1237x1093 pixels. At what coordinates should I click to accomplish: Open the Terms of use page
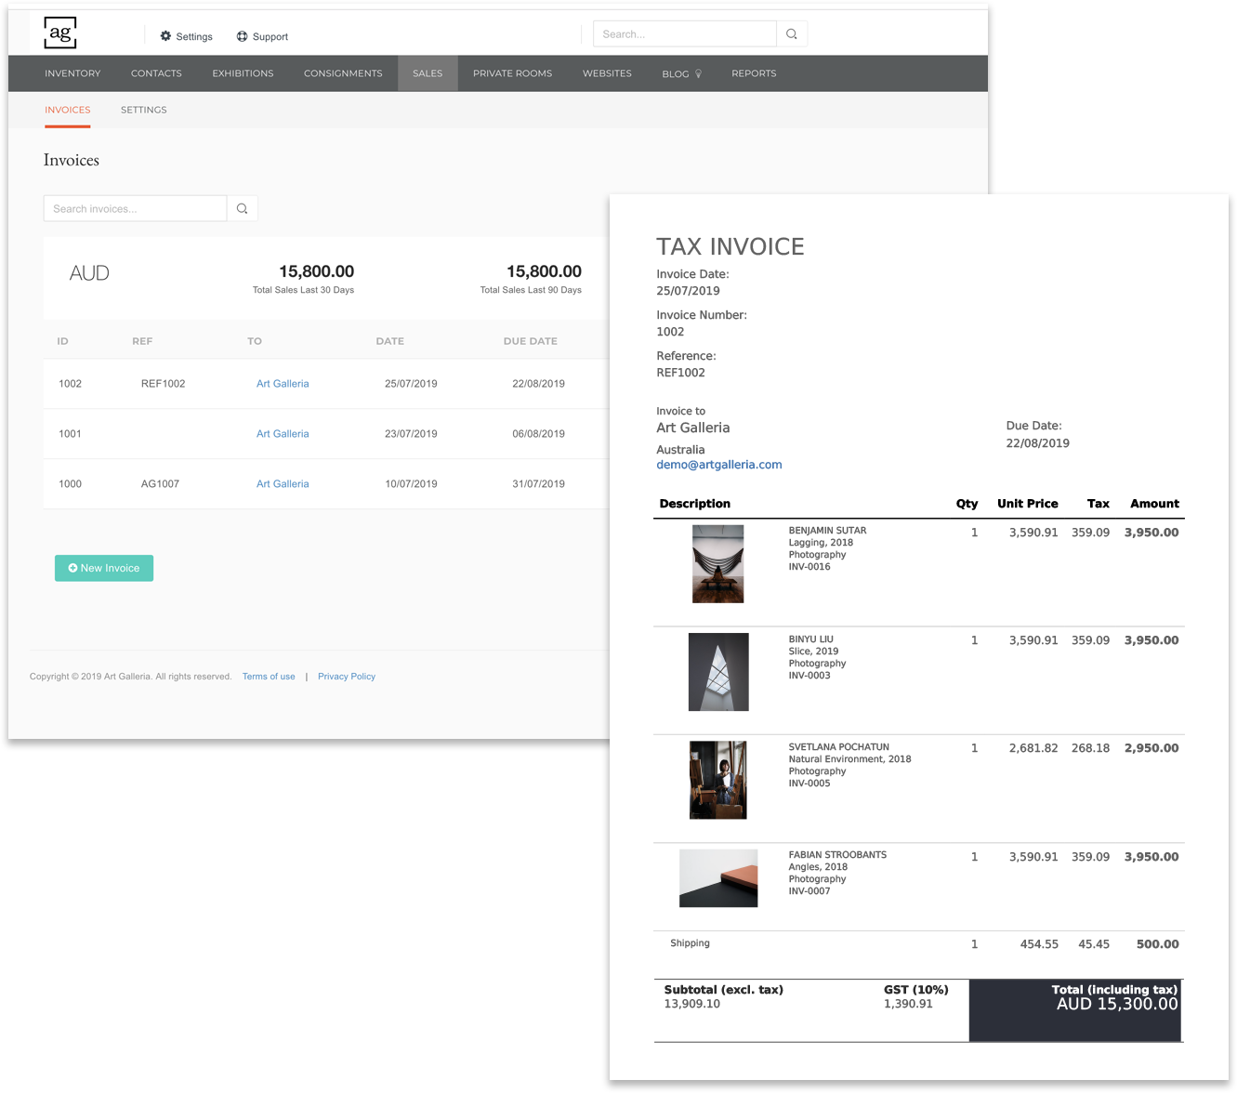(x=269, y=676)
